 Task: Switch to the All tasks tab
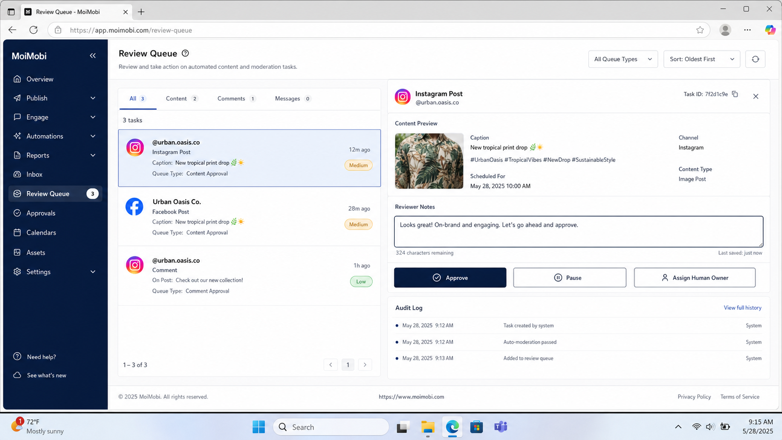(x=138, y=99)
